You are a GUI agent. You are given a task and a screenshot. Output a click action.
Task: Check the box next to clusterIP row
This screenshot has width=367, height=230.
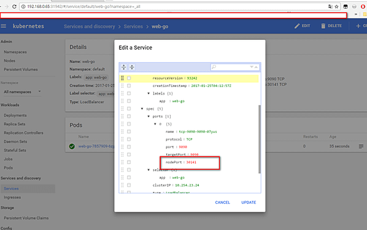129,185
